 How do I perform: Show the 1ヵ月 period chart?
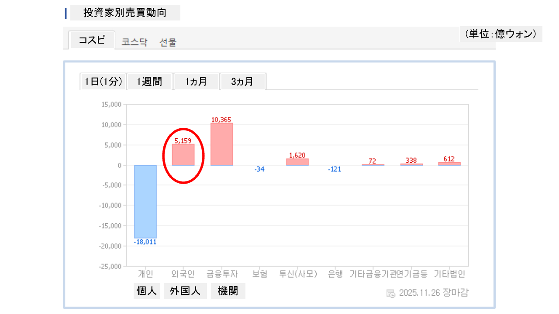[196, 82]
